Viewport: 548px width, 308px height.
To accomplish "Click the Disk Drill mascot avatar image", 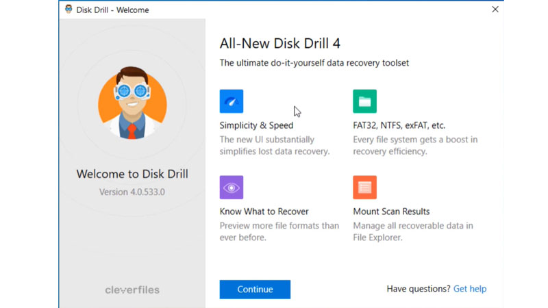I will tap(132, 103).
